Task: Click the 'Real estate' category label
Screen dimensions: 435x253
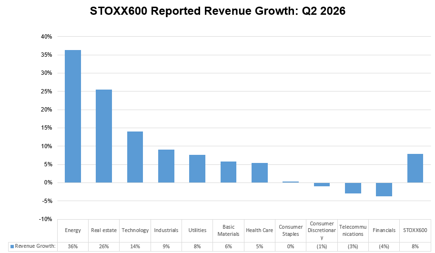Action: coord(104,230)
